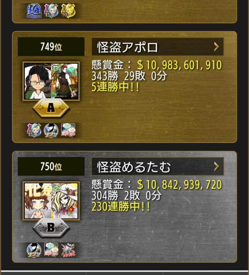Click the 15 medal badge under rank A
Viewport: 249px width, 275px height.
[34, 130]
